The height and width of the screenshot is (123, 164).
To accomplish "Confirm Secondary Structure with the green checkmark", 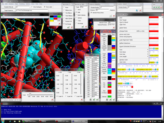I will coord(68,27).
